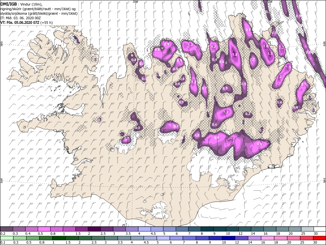Pick the palest green rain-scale swatch for 0.1
Viewport: 326px width, 245px height.
pyautogui.click(x=7, y=238)
